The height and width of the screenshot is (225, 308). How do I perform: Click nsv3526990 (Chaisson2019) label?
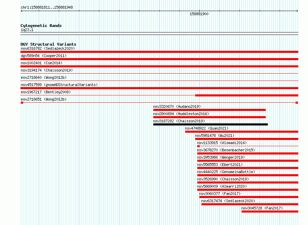[x=223, y=179]
